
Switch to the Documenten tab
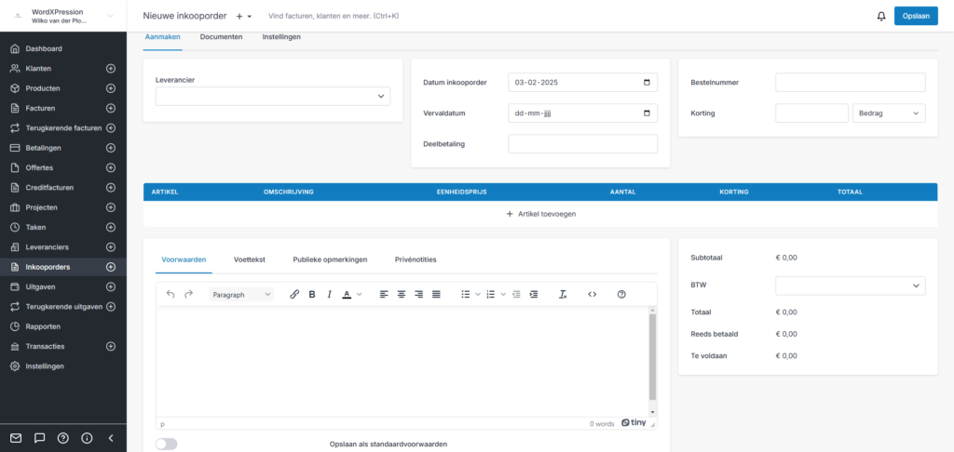click(x=222, y=37)
